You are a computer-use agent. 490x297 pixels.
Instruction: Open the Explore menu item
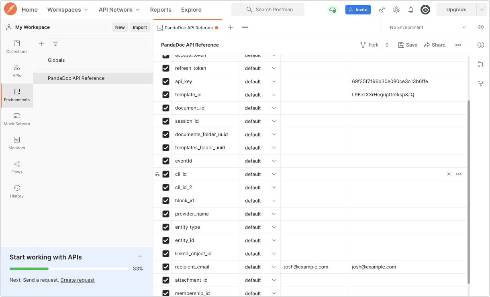point(191,10)
